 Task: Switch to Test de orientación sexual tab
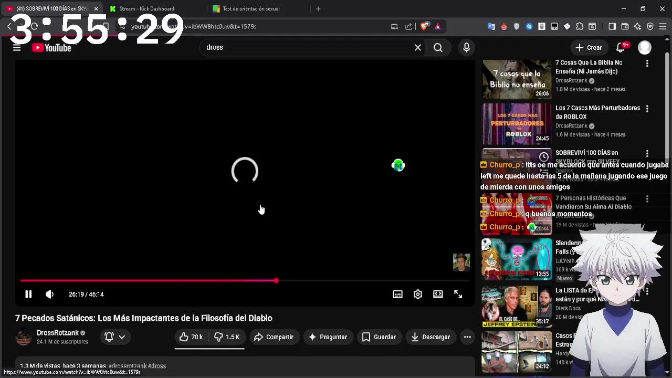click(x=257, y=9)
